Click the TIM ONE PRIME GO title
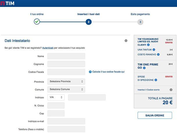 click(x=148, y=66)
